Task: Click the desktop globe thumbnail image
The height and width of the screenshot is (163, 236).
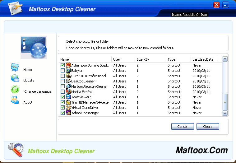Action: (34, 48)
